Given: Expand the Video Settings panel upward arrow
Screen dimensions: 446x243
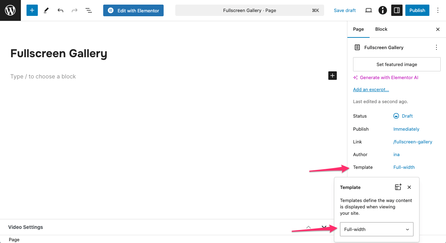Looking at the screenshot, I should coord(309,227).
